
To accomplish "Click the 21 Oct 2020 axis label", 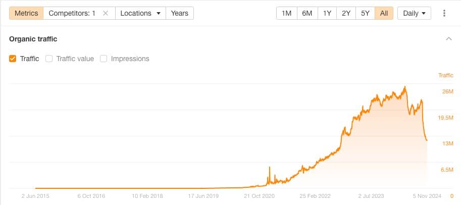I will click(259, 196).
